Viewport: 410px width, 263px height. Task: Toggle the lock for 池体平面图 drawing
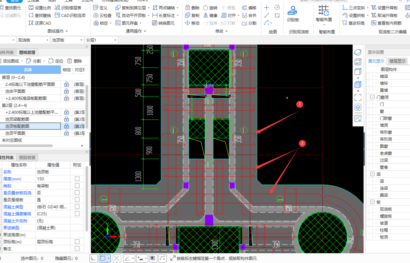pos(67,91)
